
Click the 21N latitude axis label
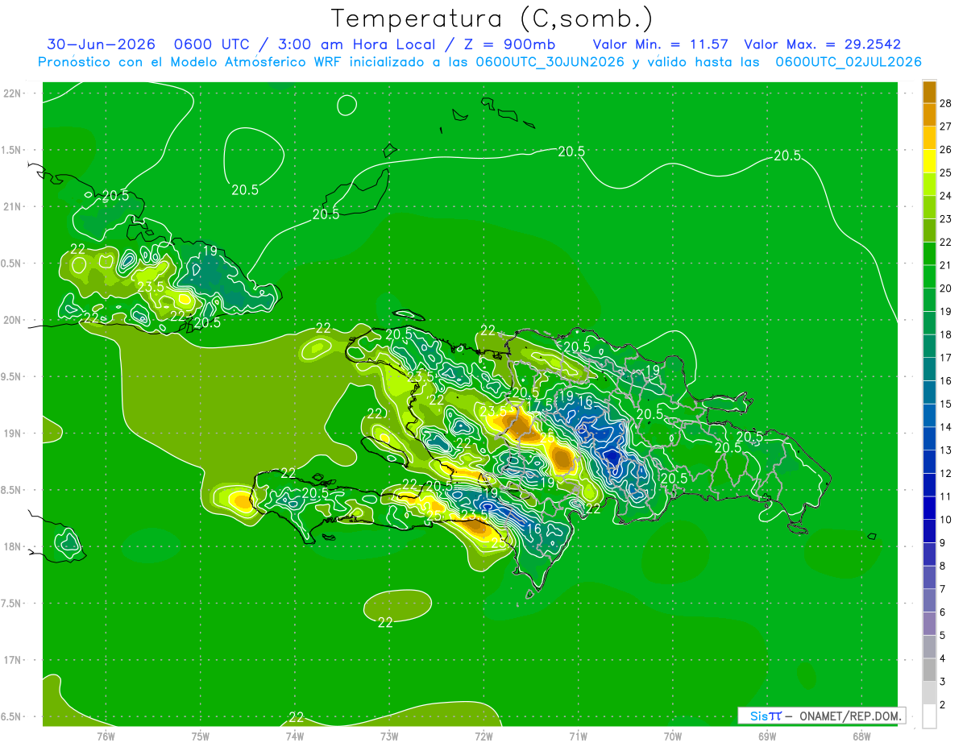[13, 206]
